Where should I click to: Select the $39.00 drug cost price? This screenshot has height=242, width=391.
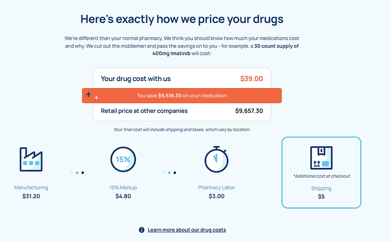click(251, 78)
